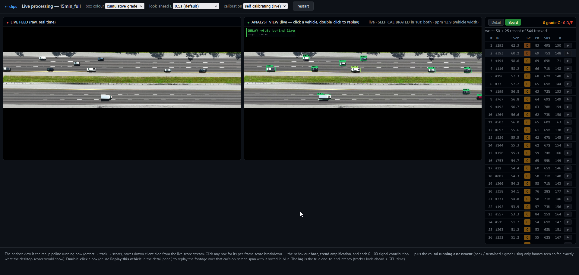Play replay for vehicle #199
Screen dimensions: 579x275
click(568, 91)
